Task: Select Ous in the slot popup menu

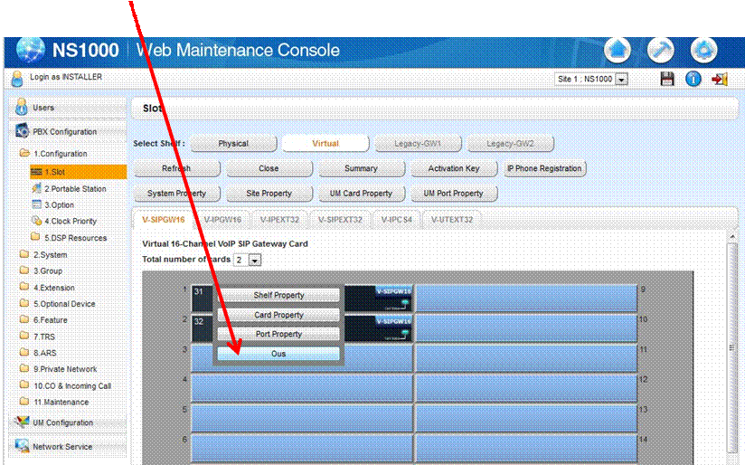Action: [278, 354]
